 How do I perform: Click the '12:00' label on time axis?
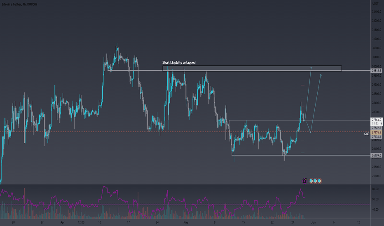tap(81, 222)
